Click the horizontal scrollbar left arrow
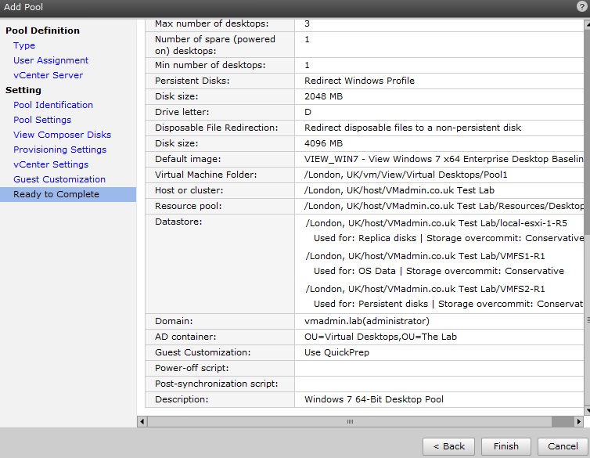The width and height of the screenshot is (590, 458). click(142, 421)
